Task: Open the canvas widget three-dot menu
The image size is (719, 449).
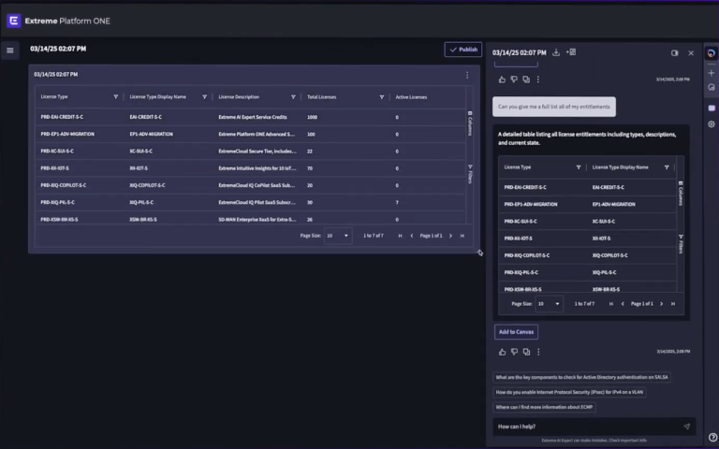Action: click(x=467, y=75)
